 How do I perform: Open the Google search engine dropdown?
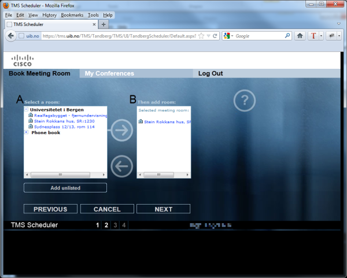pos(228,36)
